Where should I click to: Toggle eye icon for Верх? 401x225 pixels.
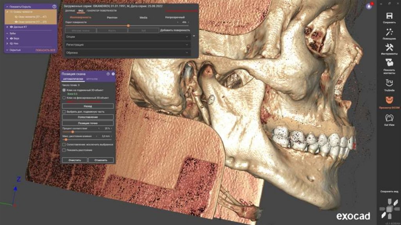[x=11, y=38]
